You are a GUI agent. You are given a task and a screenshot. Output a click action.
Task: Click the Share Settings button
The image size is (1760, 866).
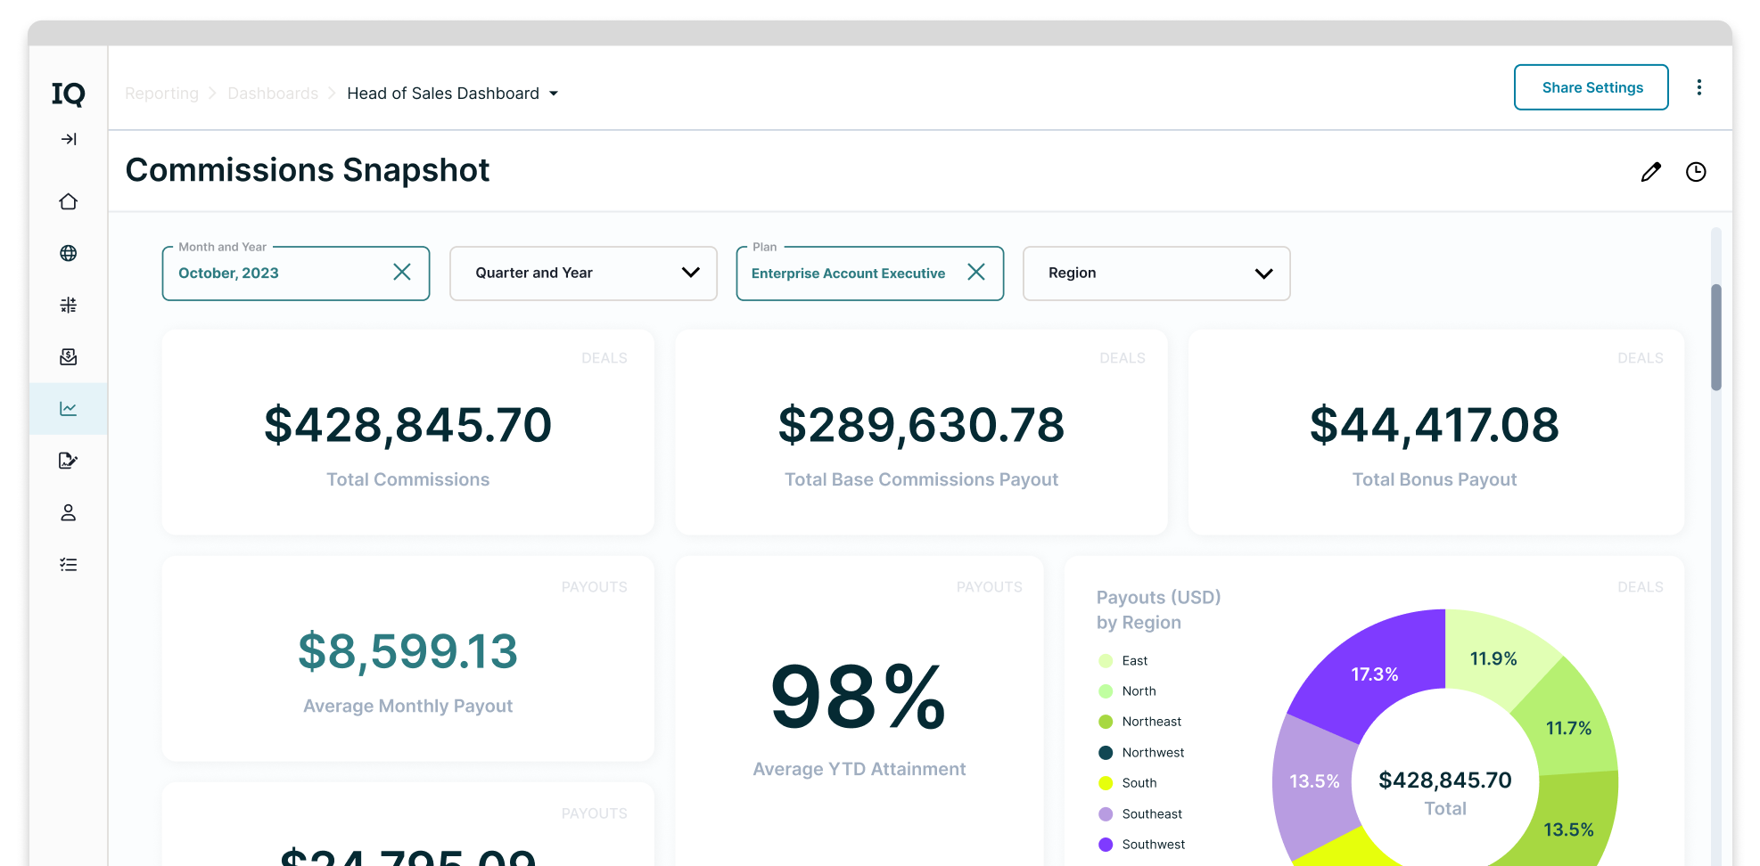point(1591,87)
